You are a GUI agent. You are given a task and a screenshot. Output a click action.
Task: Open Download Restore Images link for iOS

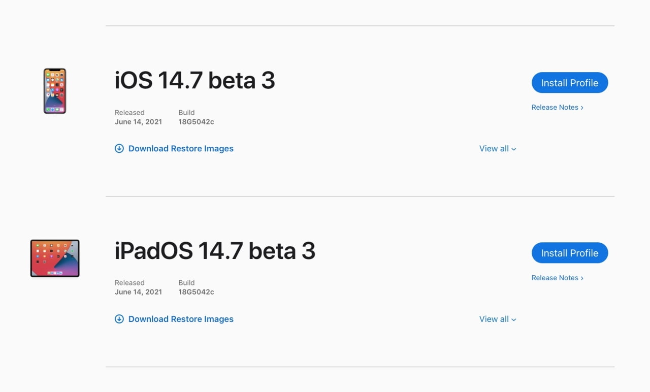[x=181, y=149]
